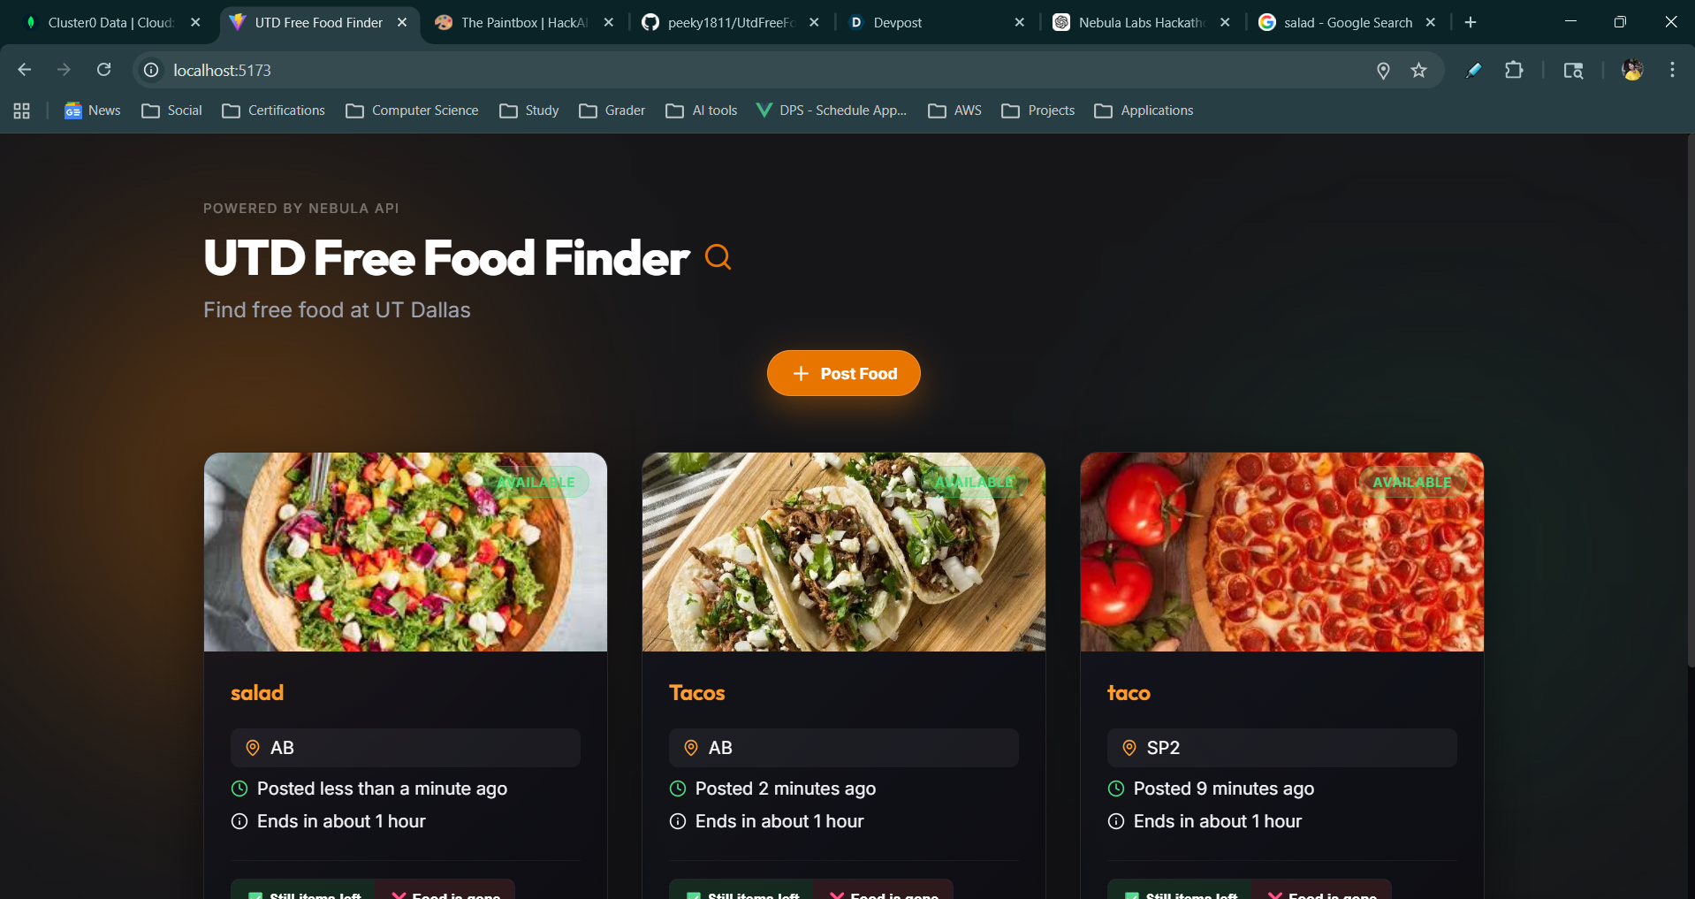Click AVAILABLE badge on taco card
This screenshot has width=1695, height=899.
(x=1412, y=482)
